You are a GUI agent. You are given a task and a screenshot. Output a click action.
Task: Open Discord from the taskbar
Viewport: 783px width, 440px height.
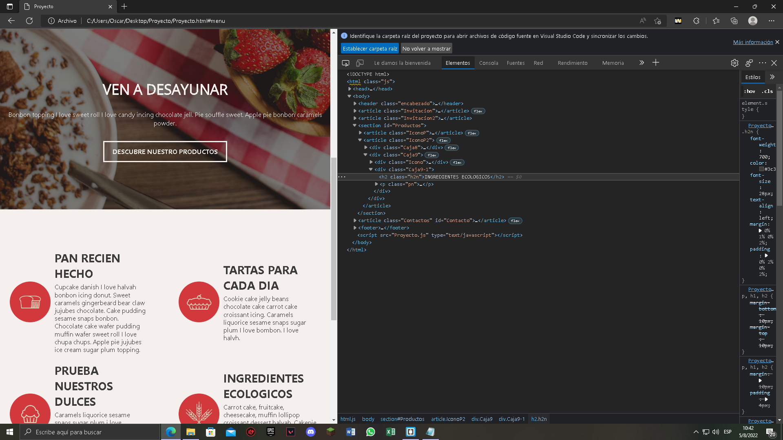click(311, 432)
